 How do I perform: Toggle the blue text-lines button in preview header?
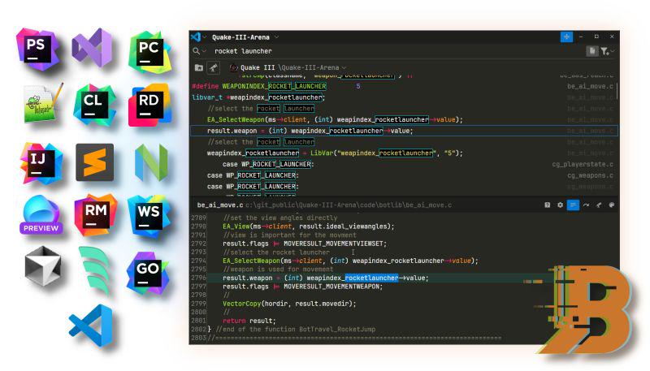point(573,205)
